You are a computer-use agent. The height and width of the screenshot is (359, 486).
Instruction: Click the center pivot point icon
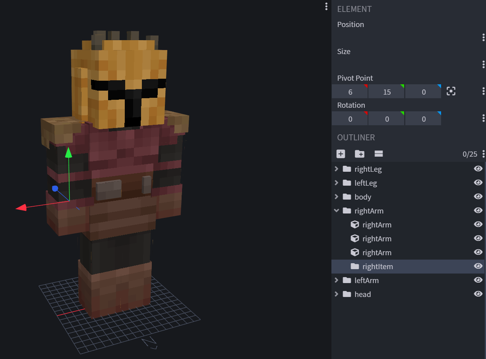451,91
